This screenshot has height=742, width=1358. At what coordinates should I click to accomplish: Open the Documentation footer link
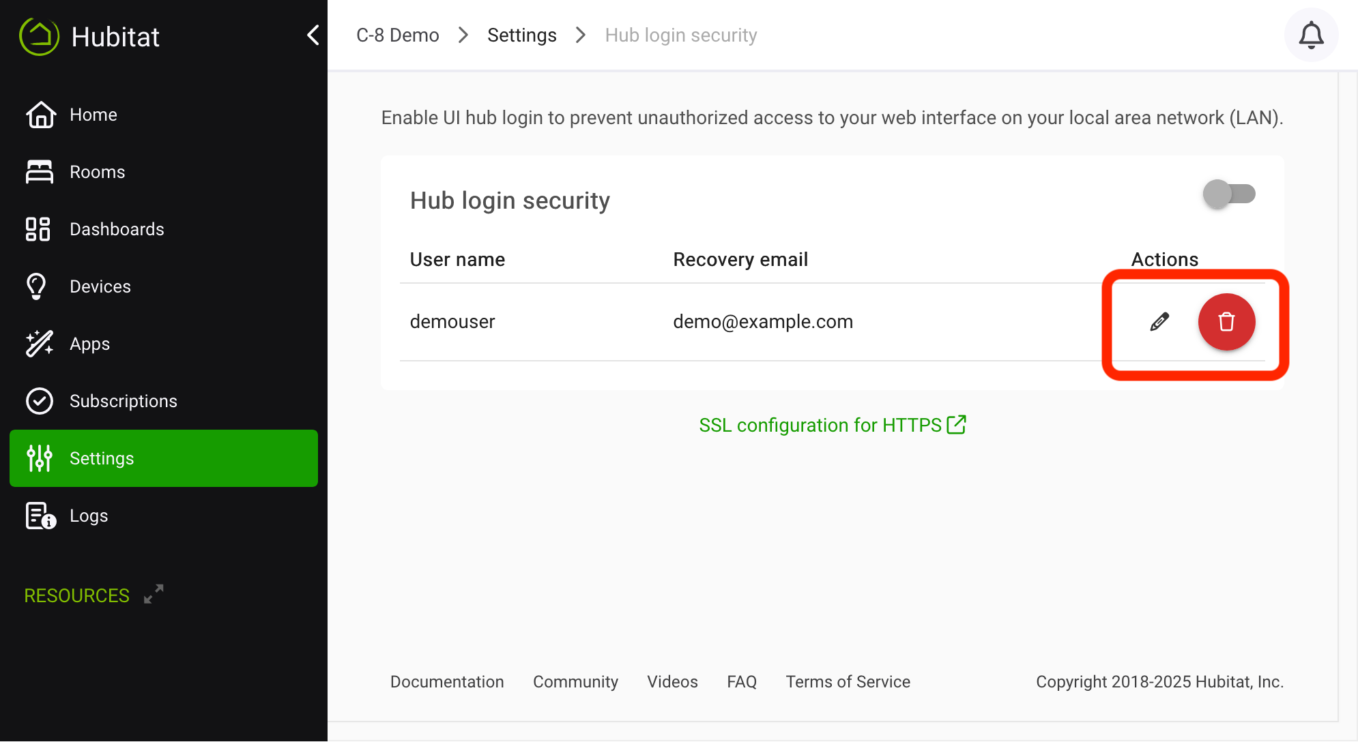click(x=447, y=681)
